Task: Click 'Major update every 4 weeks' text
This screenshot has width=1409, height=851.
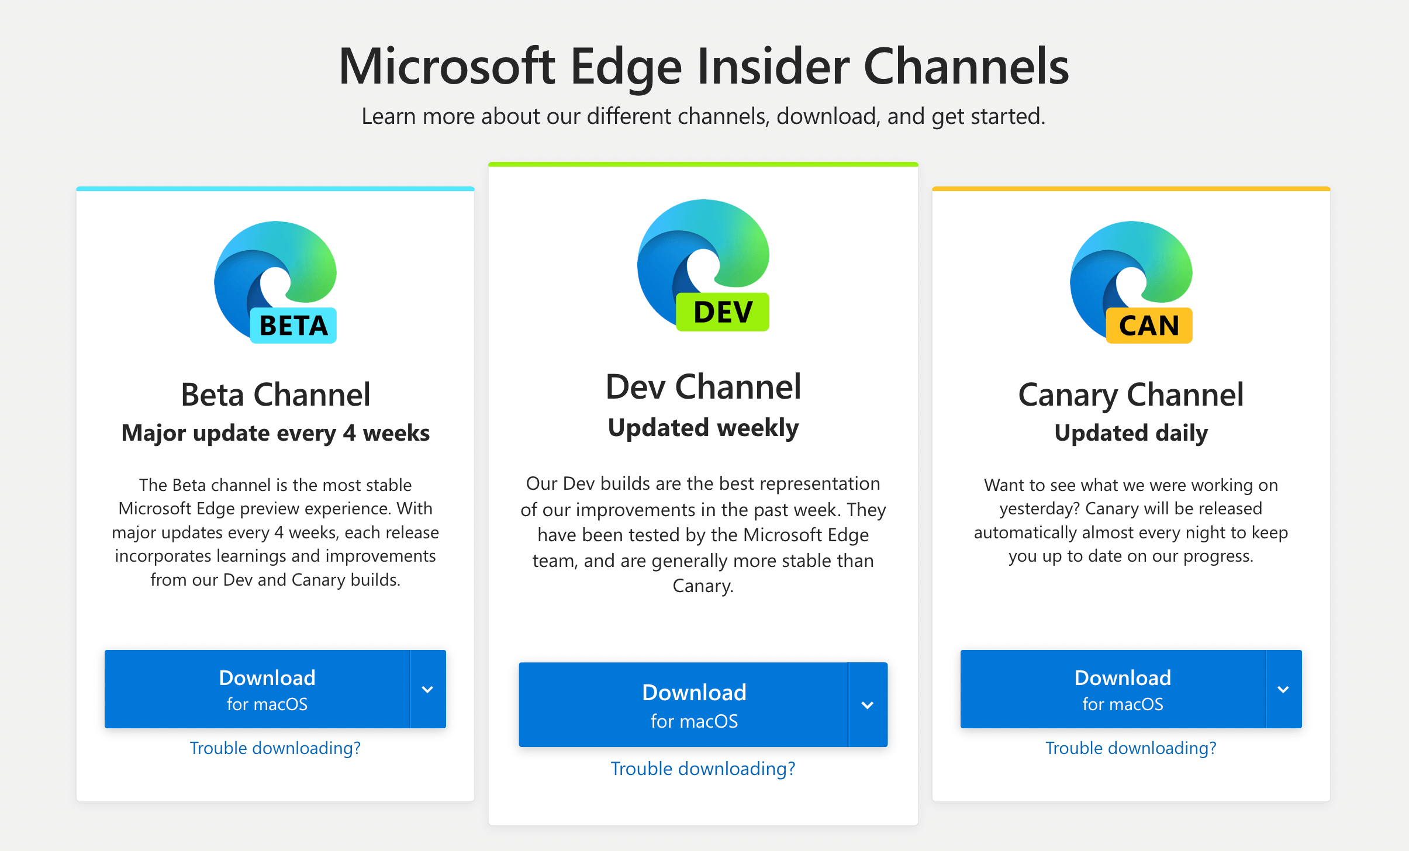Action: pyautogui.click(x=275, y=433)
